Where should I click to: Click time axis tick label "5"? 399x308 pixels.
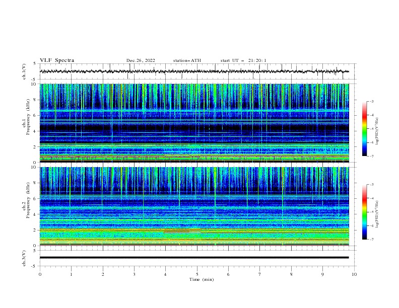pyautogui.click(x=197, y=274)
